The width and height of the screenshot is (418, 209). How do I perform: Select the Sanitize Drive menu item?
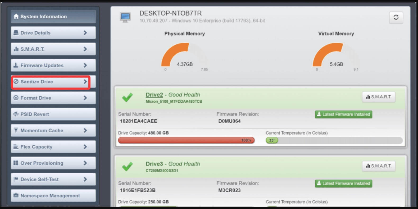(x=53, y=82)
